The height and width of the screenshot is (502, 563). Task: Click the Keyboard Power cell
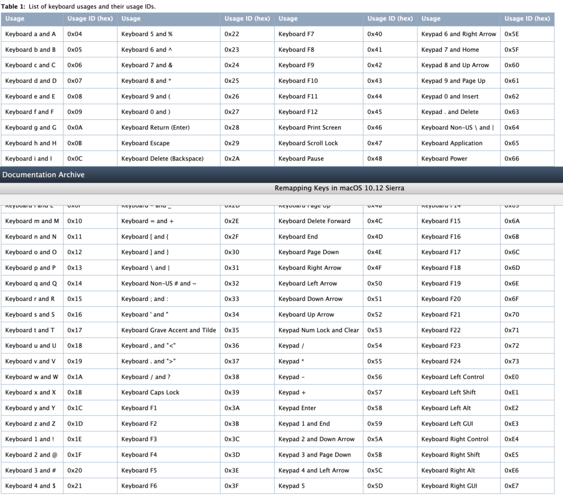[x=444, y=159]
